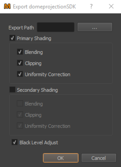Click the Black Level Adjust label text

(x=39, y=143)
